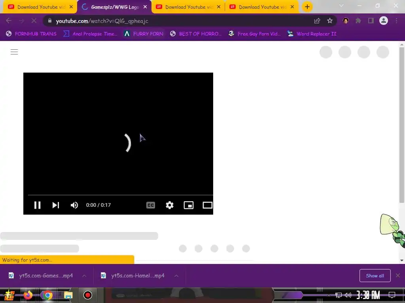405x303 pixels.
Task: Mute the video using the speaker icon
Action: [74, 205]
